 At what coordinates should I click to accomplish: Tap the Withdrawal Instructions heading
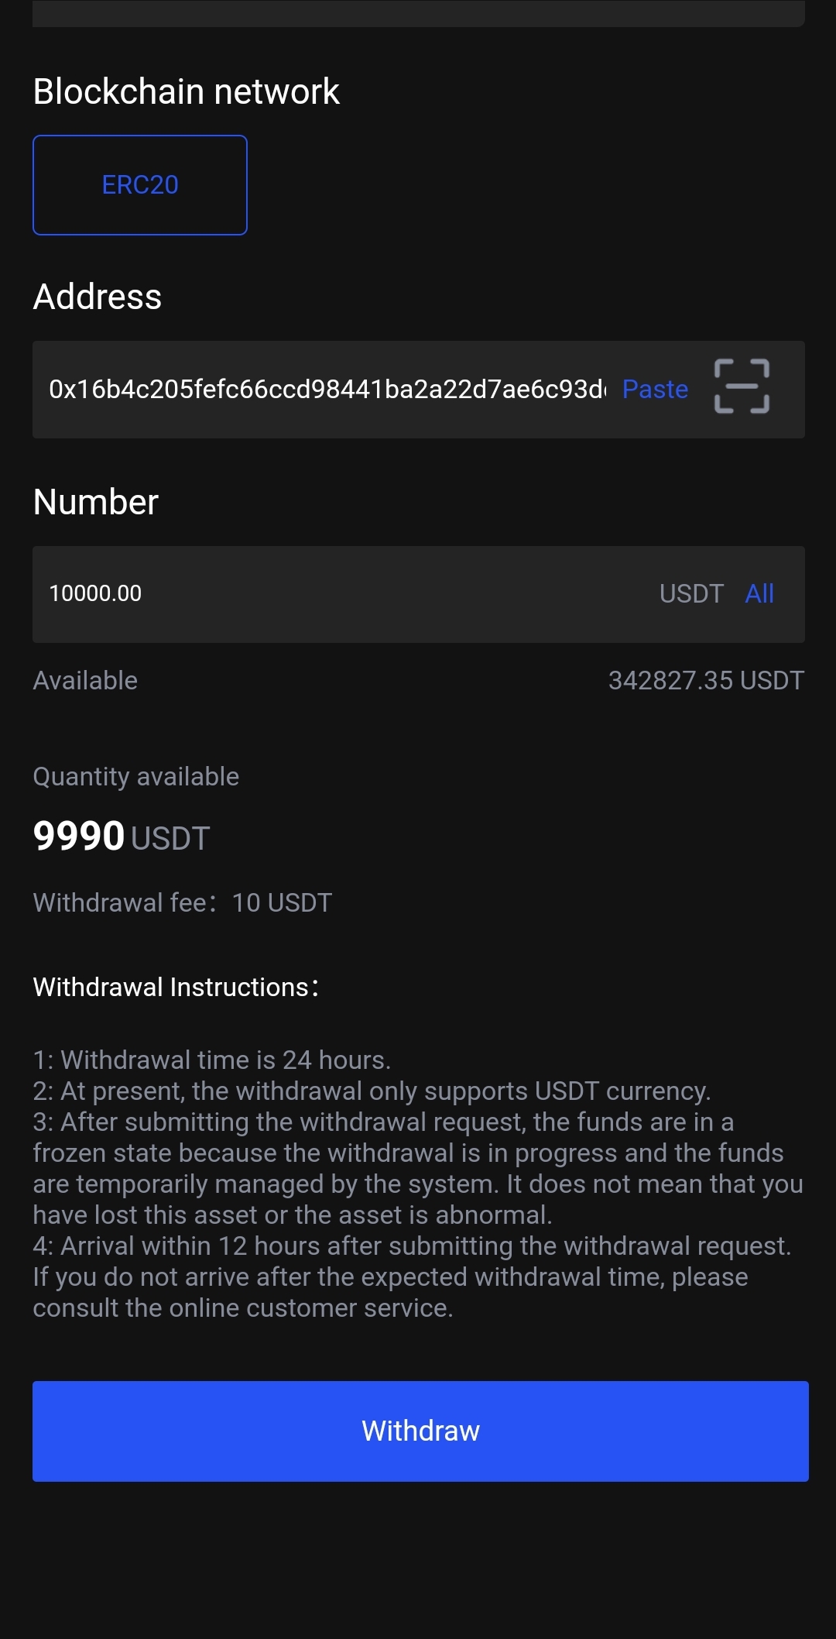(x=176, y=987)
